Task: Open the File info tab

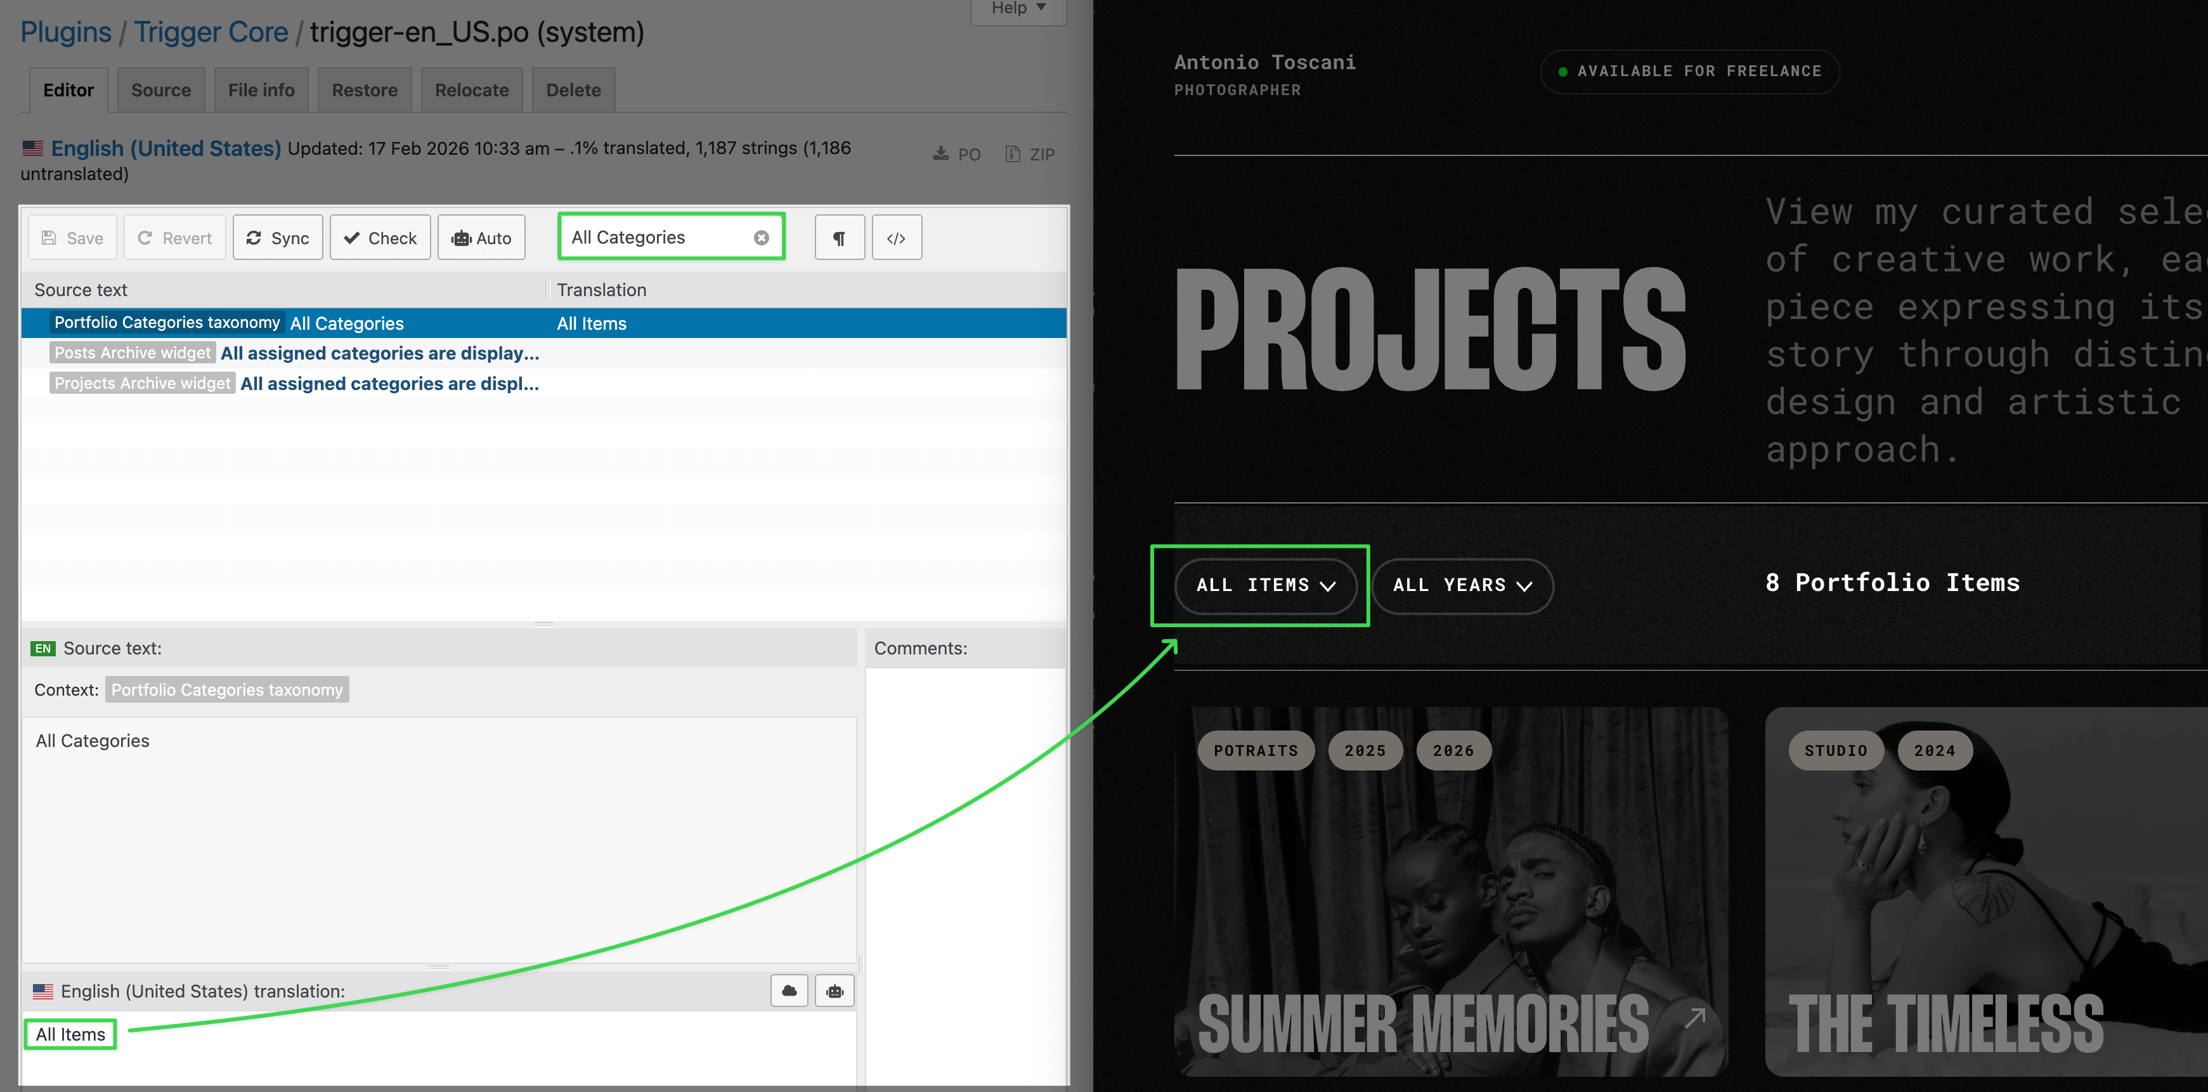Action: (x=261, y=90)
